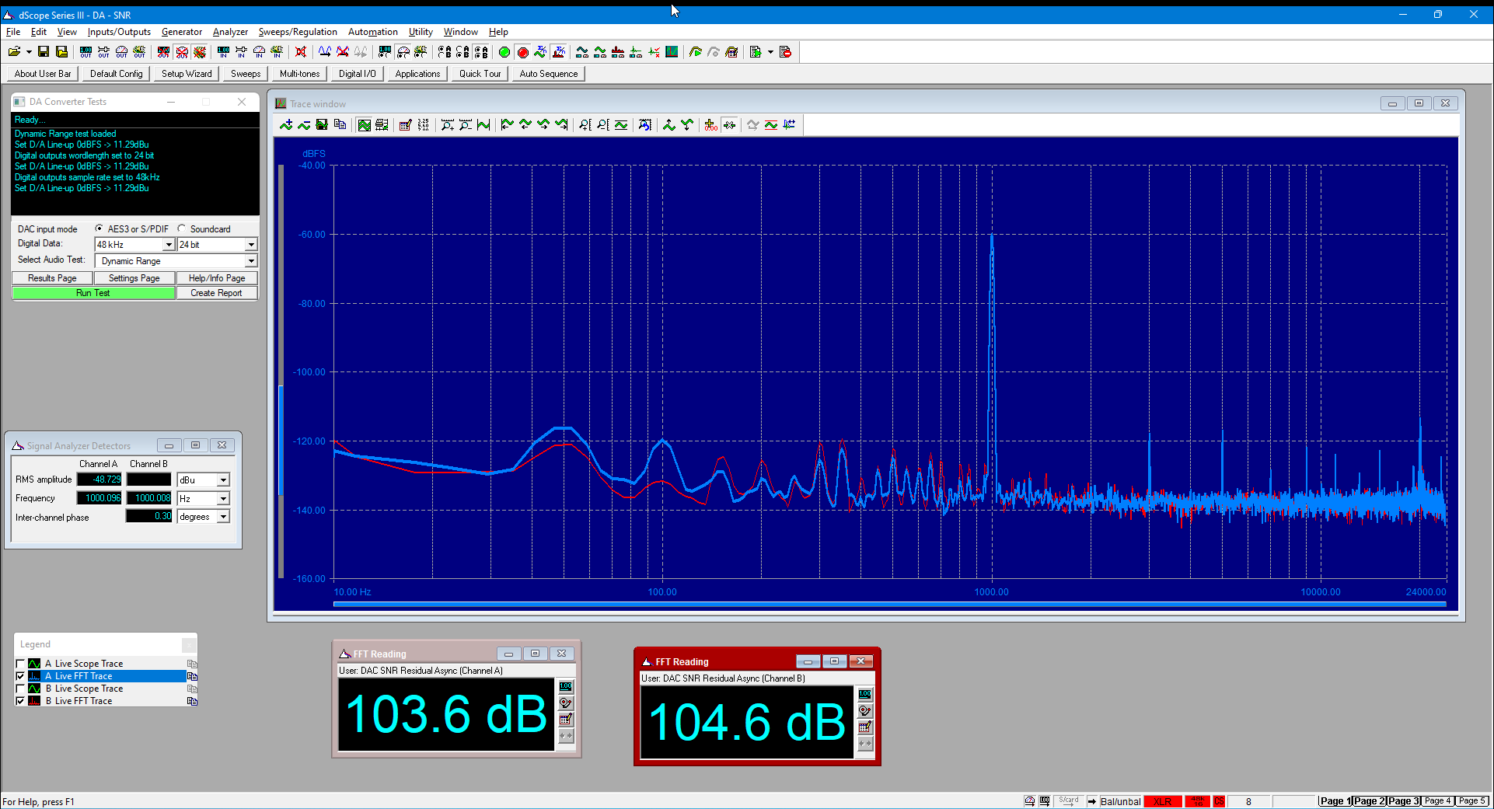Image resolution: width=1494 pixels, height=809 pixels.
Task: Open the Analyzer menu
Action: pyautogui.click(x=230, y=32)
